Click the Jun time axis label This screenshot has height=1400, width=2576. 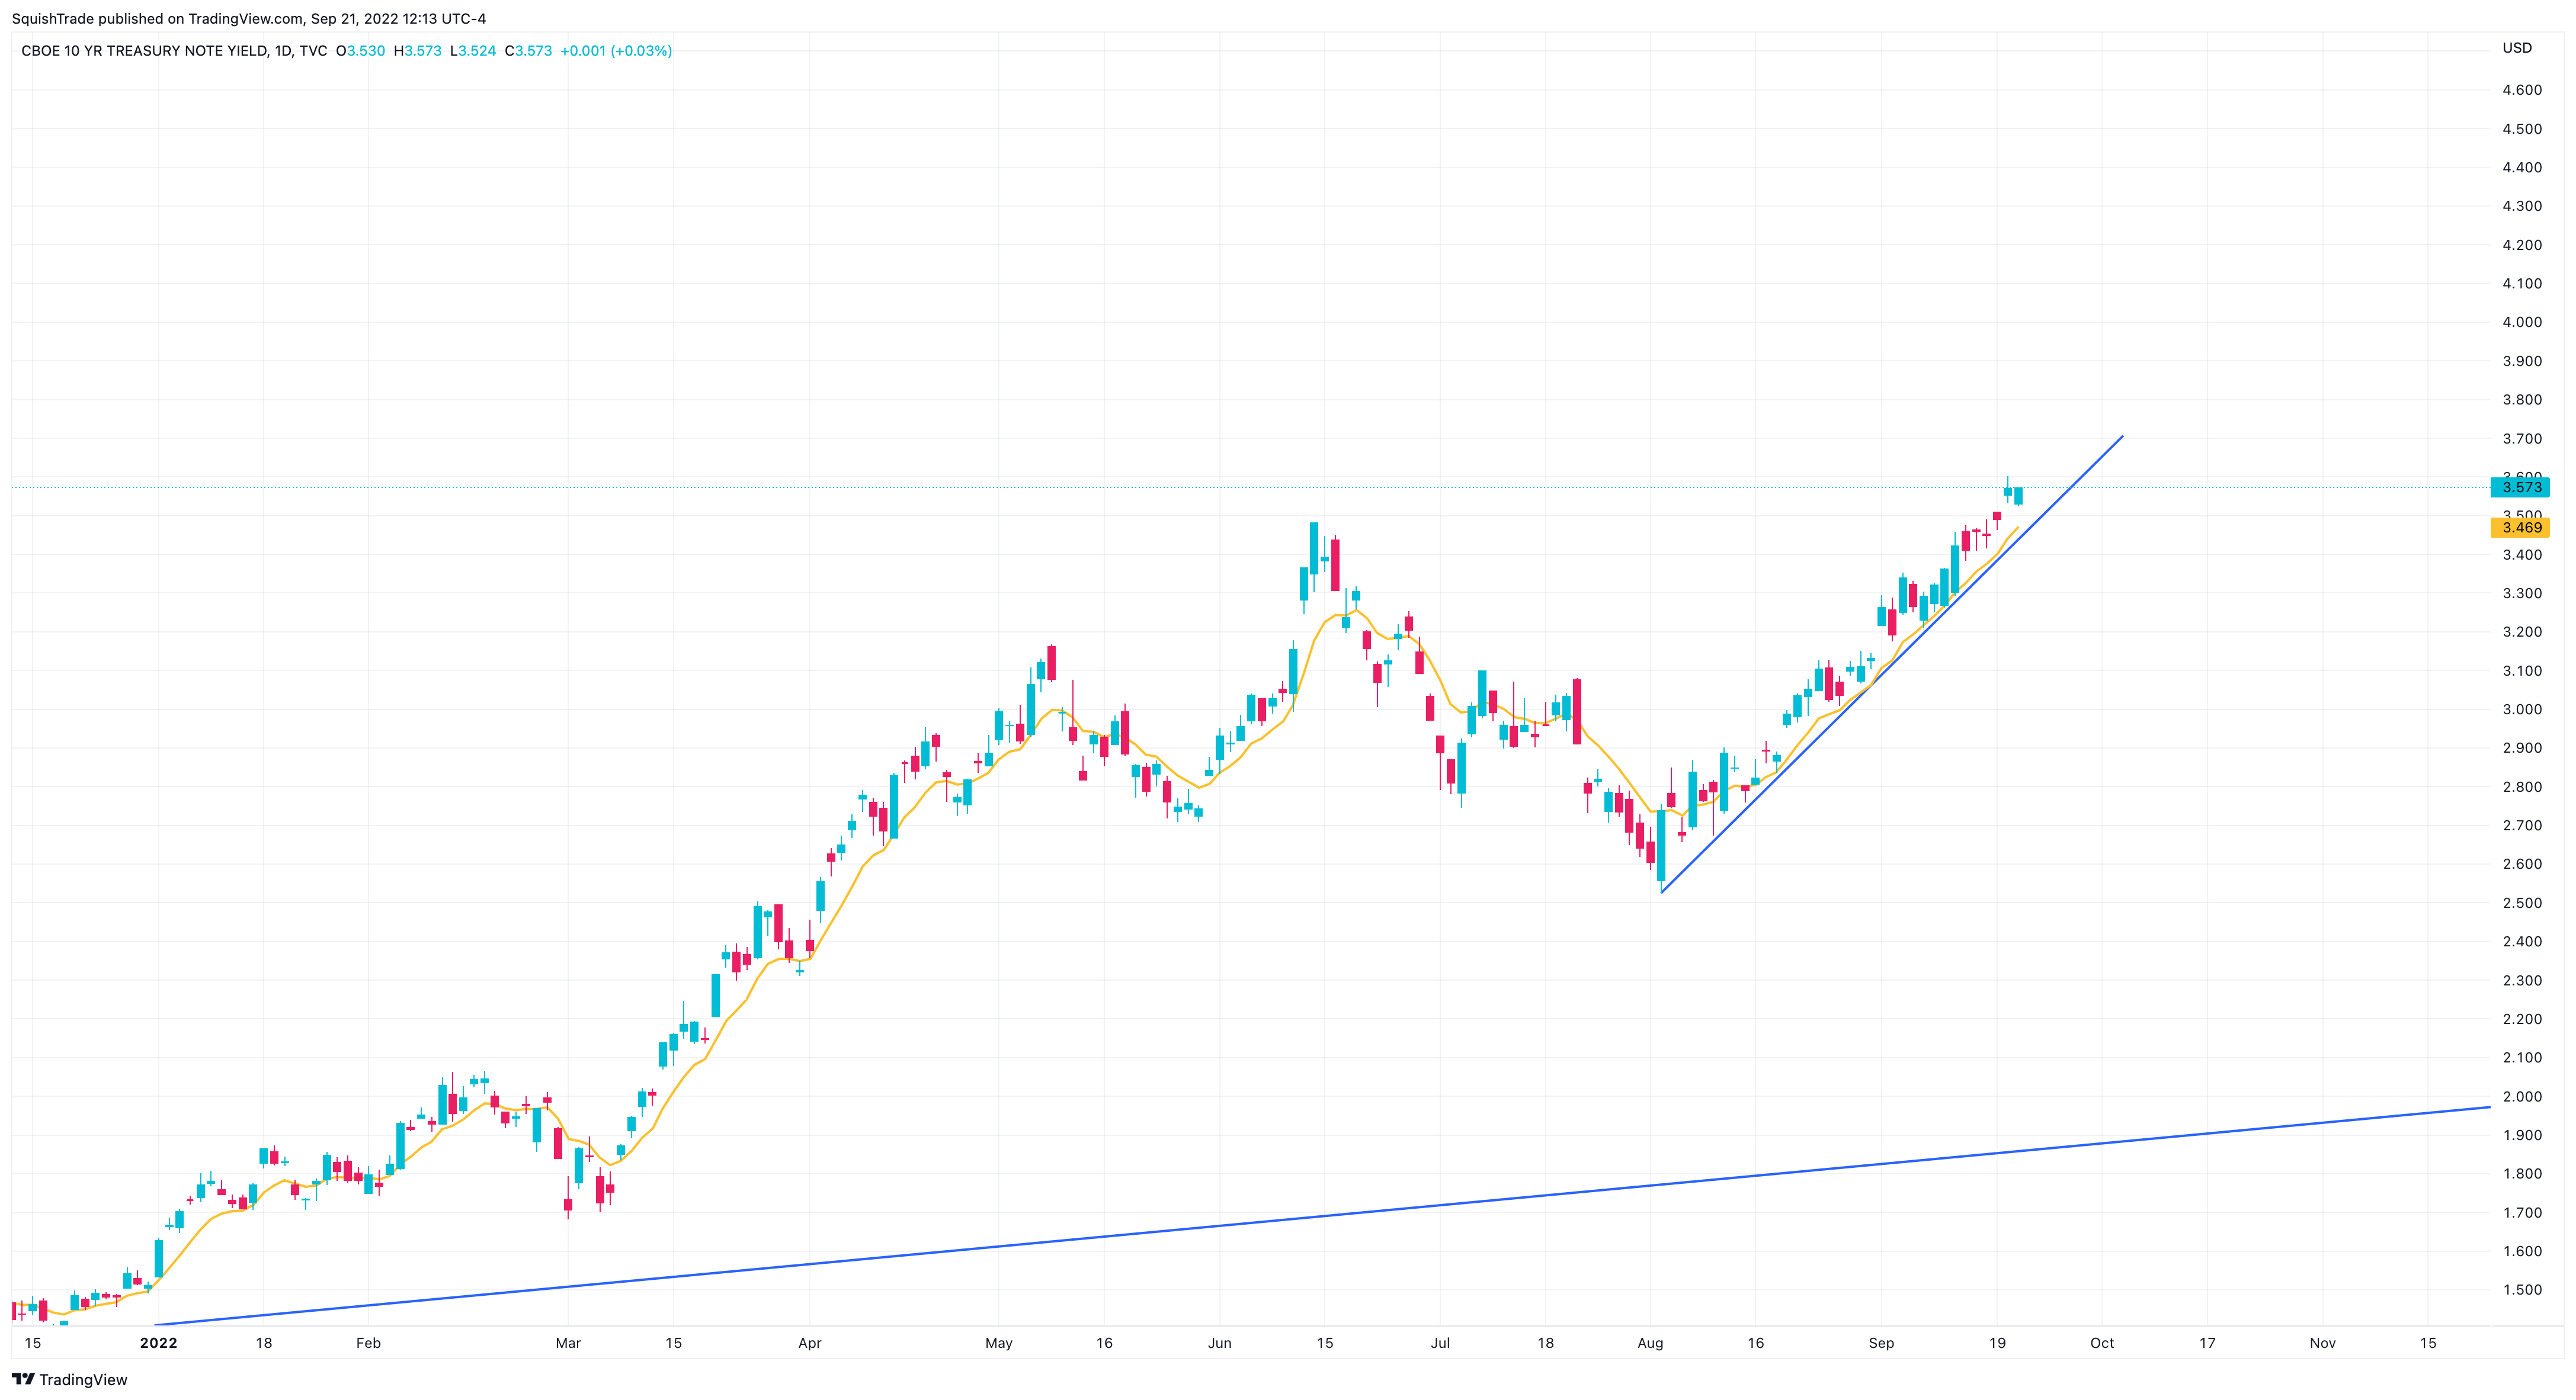pos(1220,1343)
